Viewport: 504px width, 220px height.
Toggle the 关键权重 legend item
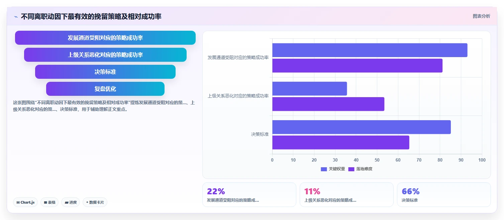(x=333, y=169)
